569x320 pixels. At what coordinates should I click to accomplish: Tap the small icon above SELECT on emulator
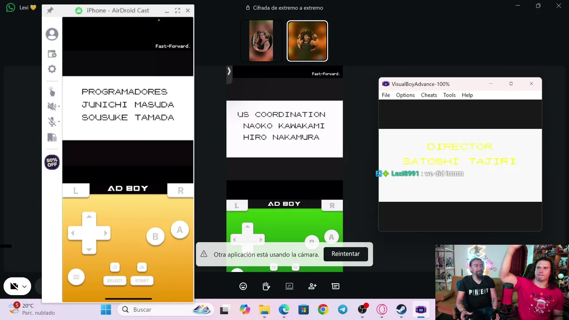115,267
